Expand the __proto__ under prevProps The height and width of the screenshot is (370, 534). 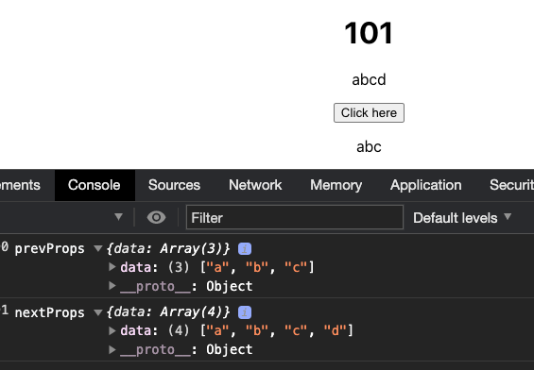pos(112,285)
